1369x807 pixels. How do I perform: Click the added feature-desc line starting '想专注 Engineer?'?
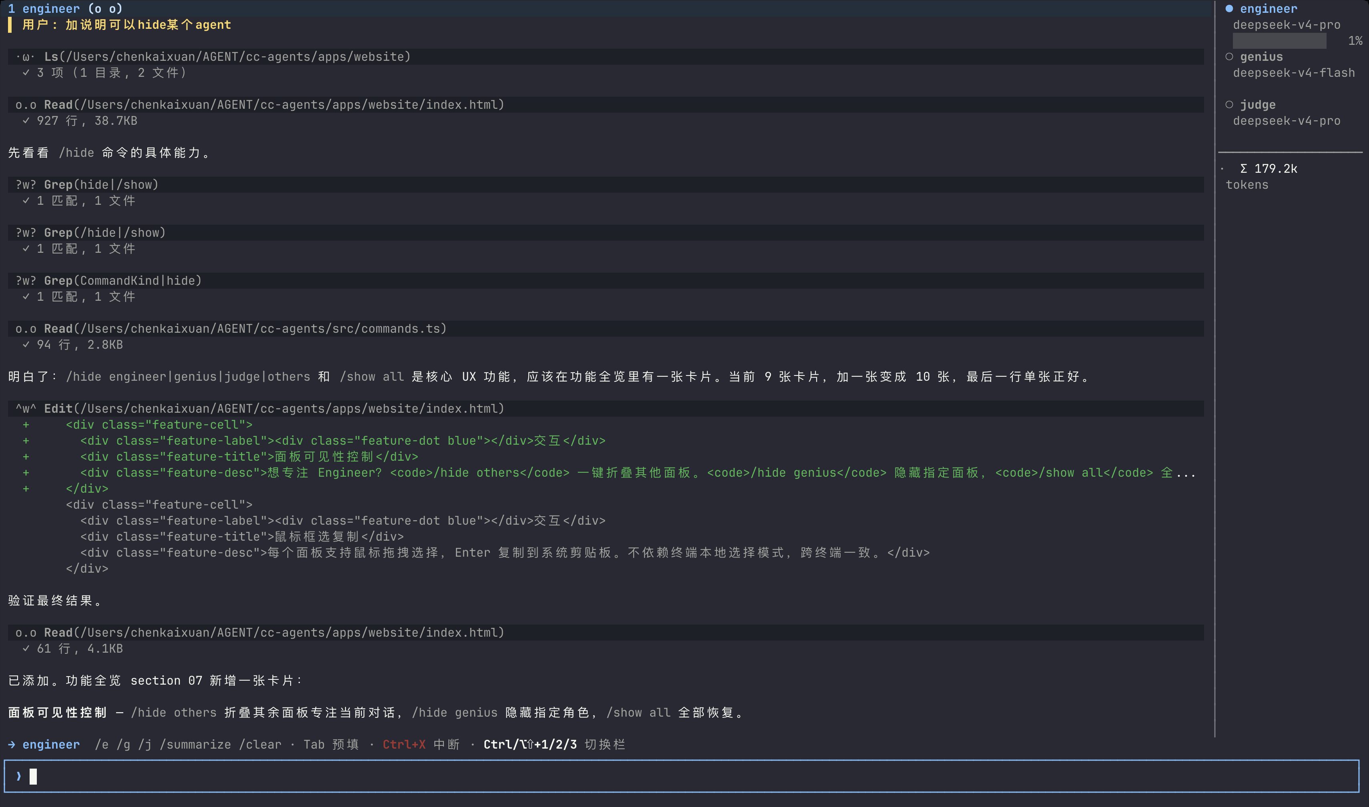(x=638, y=473)
